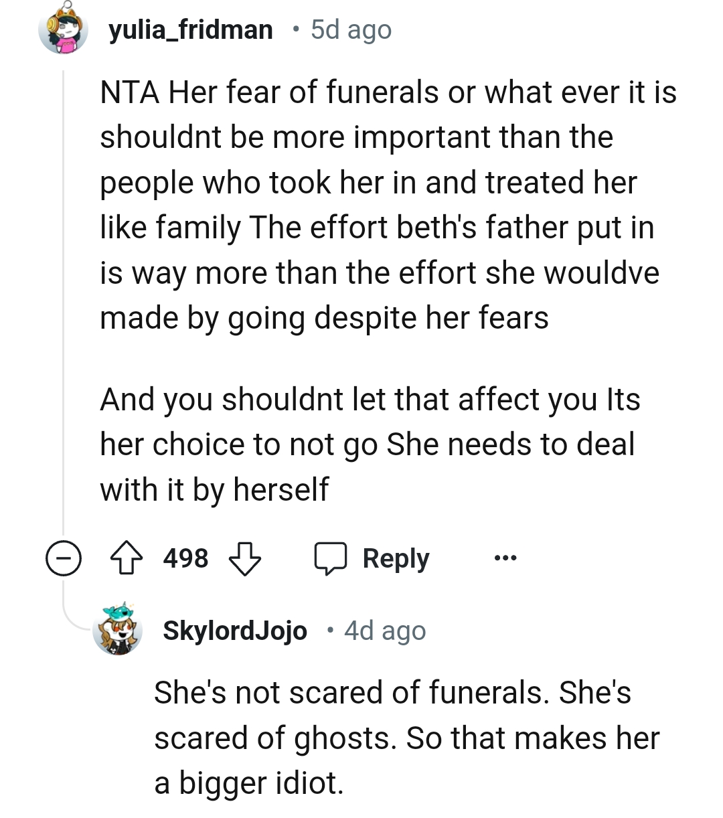Screen dimensions: 723x818
Task: Open the comment overflow menu (three dots)
Action: pyautogui.click(x=505, y=558)
